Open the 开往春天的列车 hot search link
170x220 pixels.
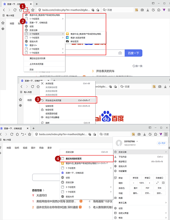click(105, 71)
